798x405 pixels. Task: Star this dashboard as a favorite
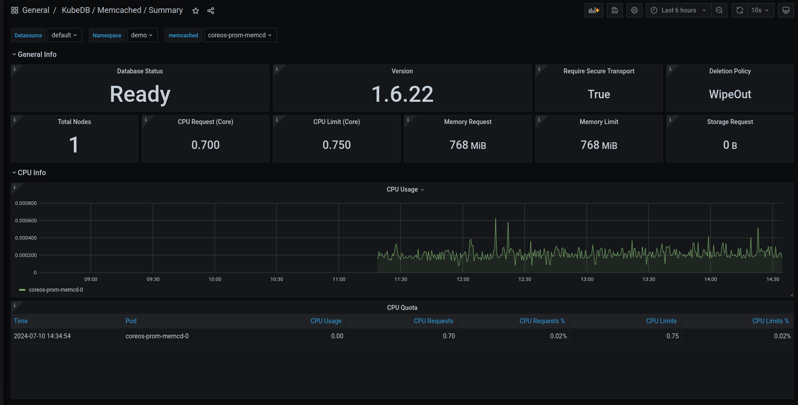(195, 10)
